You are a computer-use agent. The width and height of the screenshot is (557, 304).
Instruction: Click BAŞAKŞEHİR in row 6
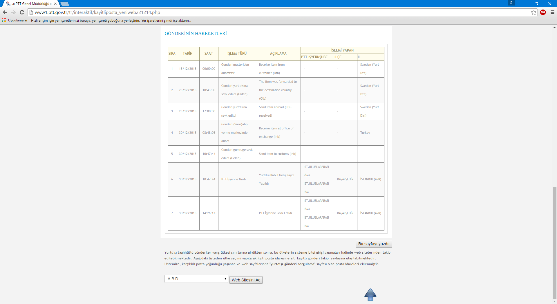click(x=346, y=180)
